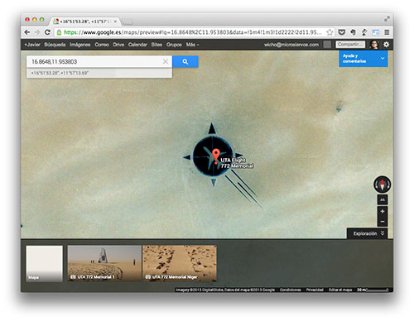Open the user profile avatar
Screen dimensions: 414x321
[374, 45]
